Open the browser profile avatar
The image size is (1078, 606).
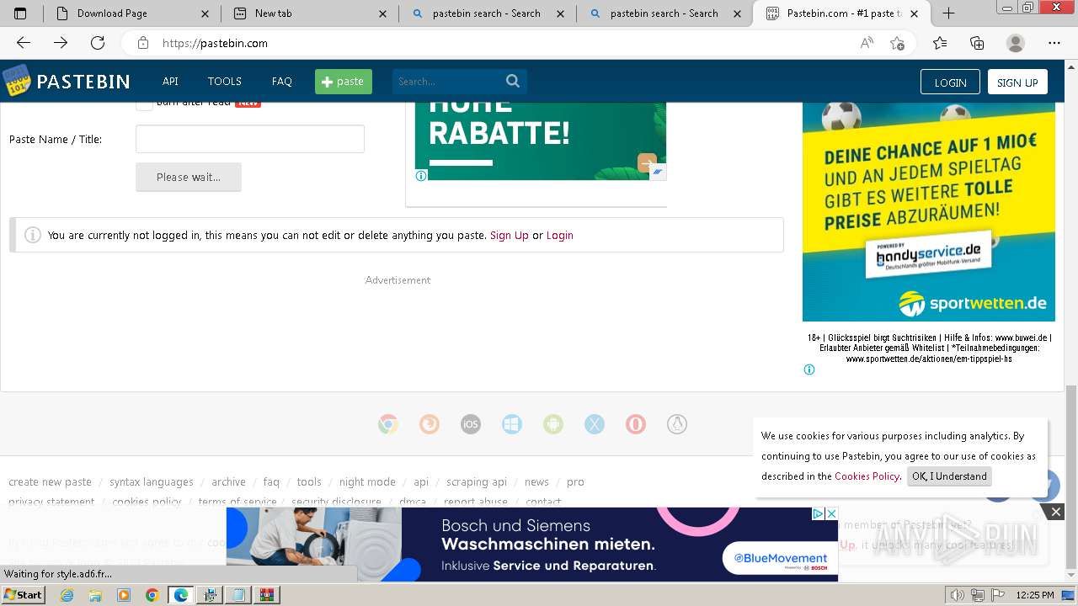click(1016, 43)
